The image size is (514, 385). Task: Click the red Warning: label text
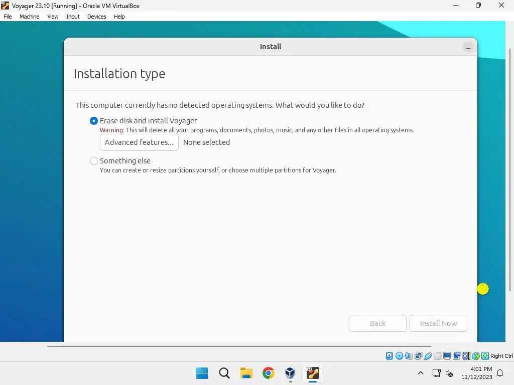(112, 130)
